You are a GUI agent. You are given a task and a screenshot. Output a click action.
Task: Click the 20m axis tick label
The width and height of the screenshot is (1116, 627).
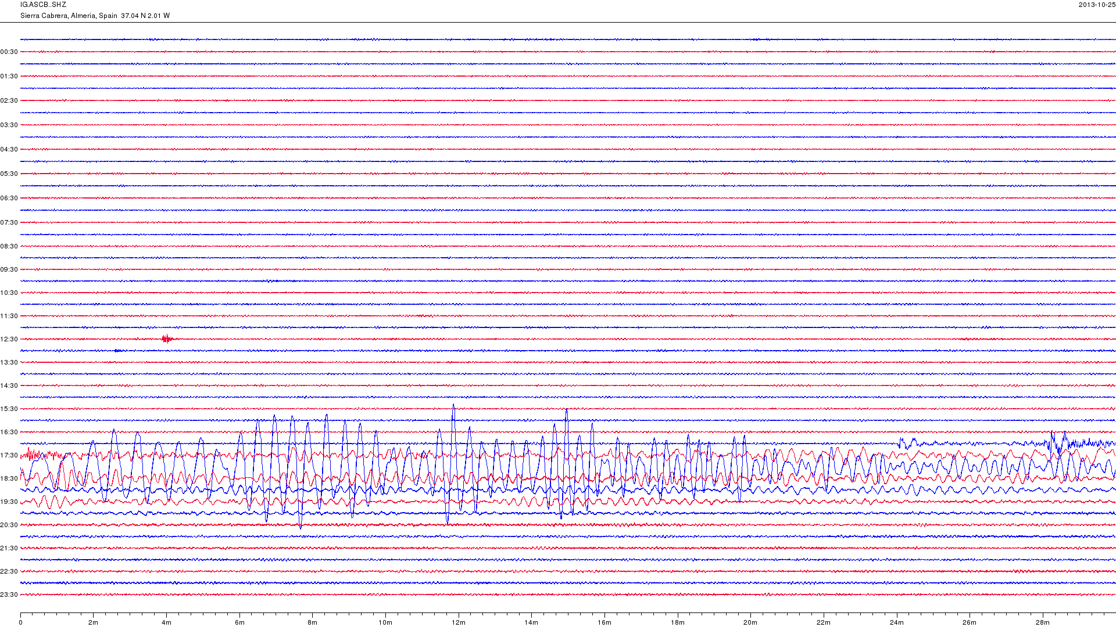[x=750, y=623]
